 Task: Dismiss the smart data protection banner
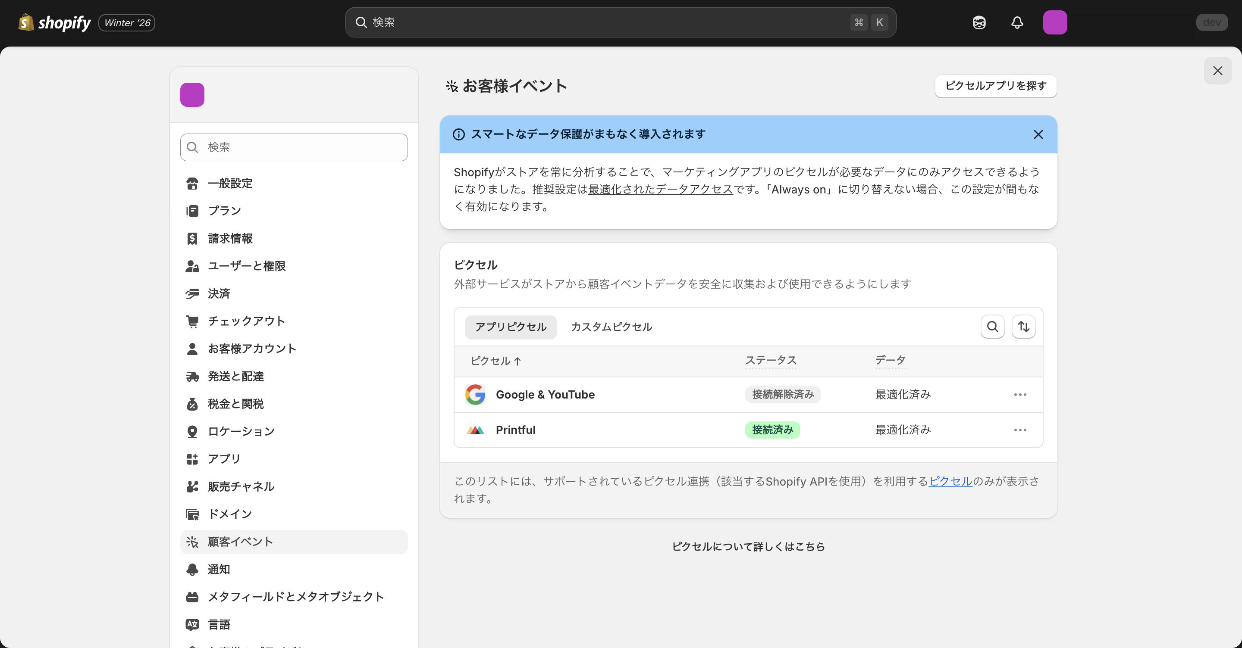(x=1038, y=134)
